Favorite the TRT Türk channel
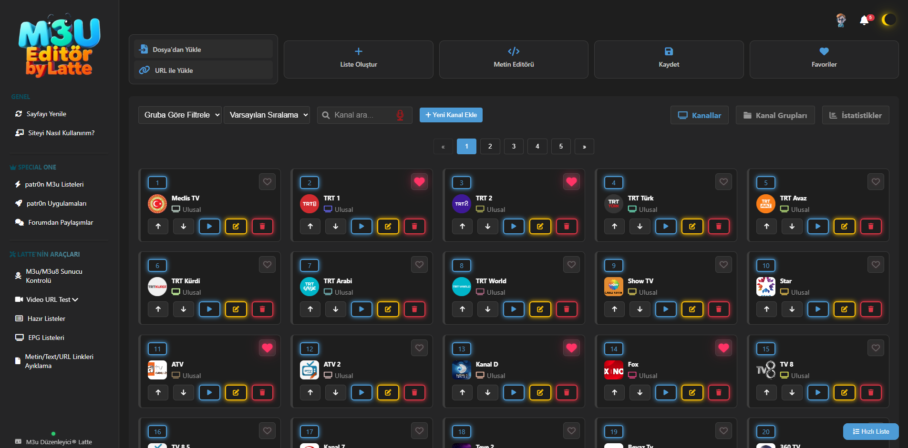 click(723, 181)
